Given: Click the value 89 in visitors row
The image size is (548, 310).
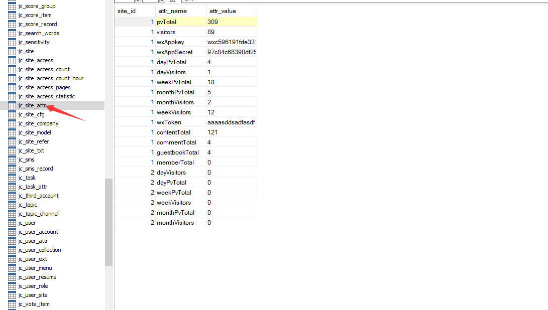Looking at the screenshot, I should coord(232,32).
